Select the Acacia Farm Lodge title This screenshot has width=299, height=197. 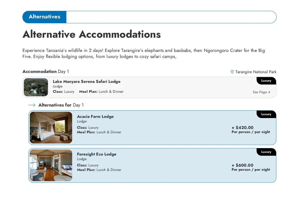pos(95,116)
